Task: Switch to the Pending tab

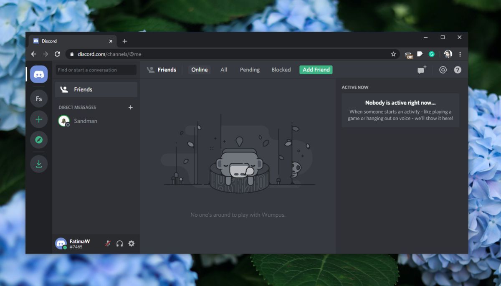Action: 250,70
